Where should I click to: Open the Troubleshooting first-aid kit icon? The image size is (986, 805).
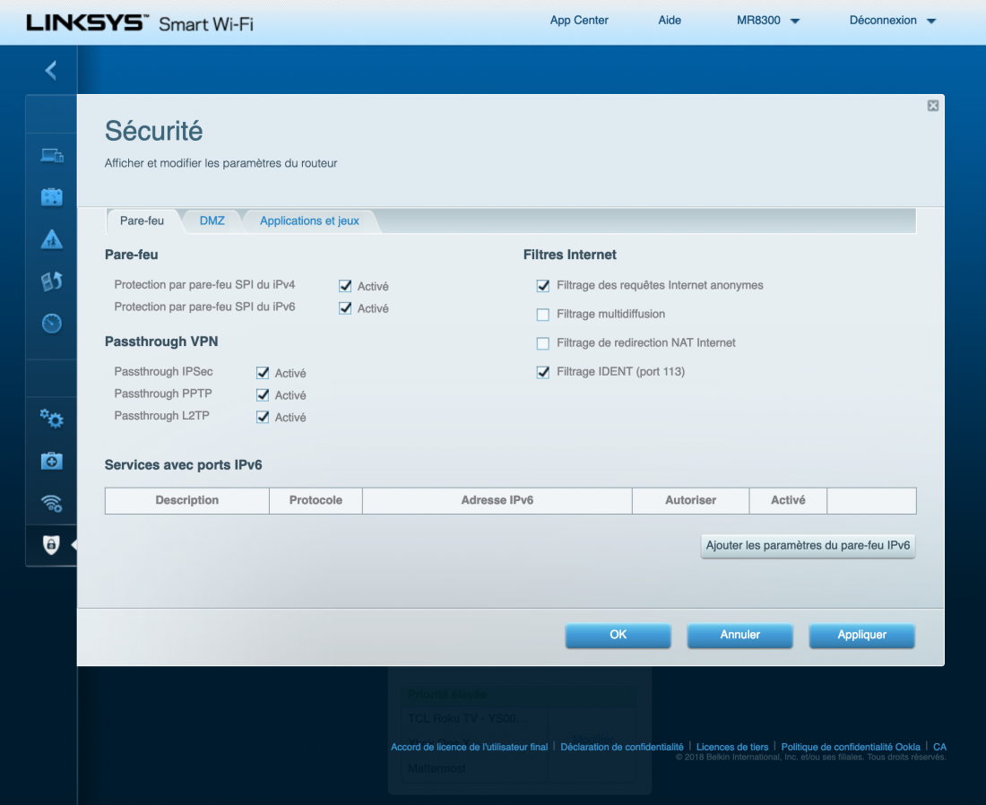click(x=52, y=461)
